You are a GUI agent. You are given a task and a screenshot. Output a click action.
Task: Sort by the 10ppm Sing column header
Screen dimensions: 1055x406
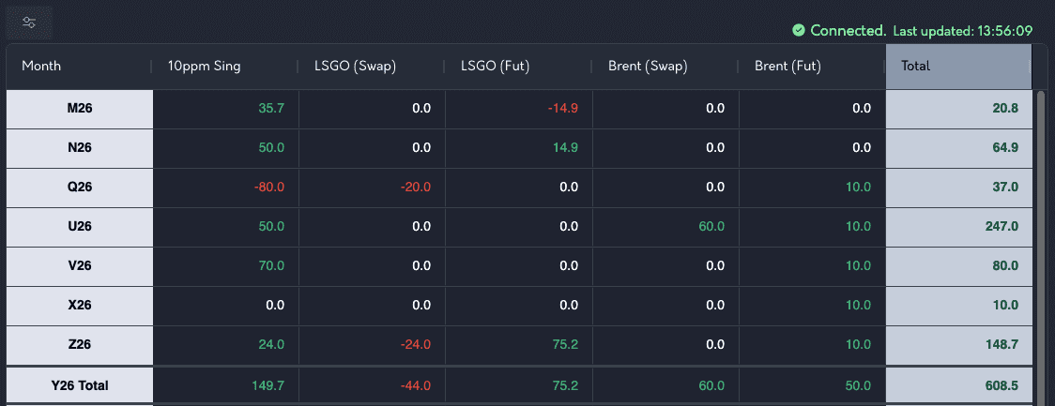tap(195, 66)
